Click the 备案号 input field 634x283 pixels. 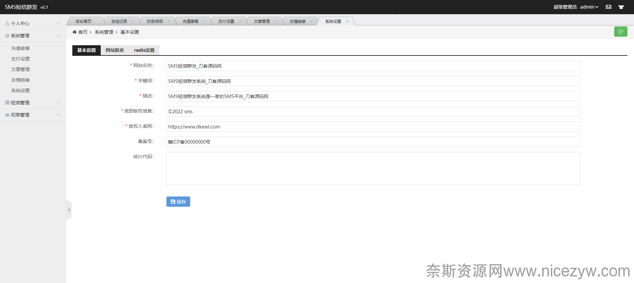(373, 142)
